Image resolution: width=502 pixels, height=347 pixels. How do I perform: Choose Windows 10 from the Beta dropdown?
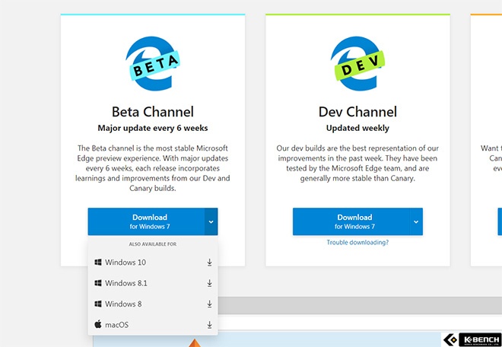pos(153,263)
